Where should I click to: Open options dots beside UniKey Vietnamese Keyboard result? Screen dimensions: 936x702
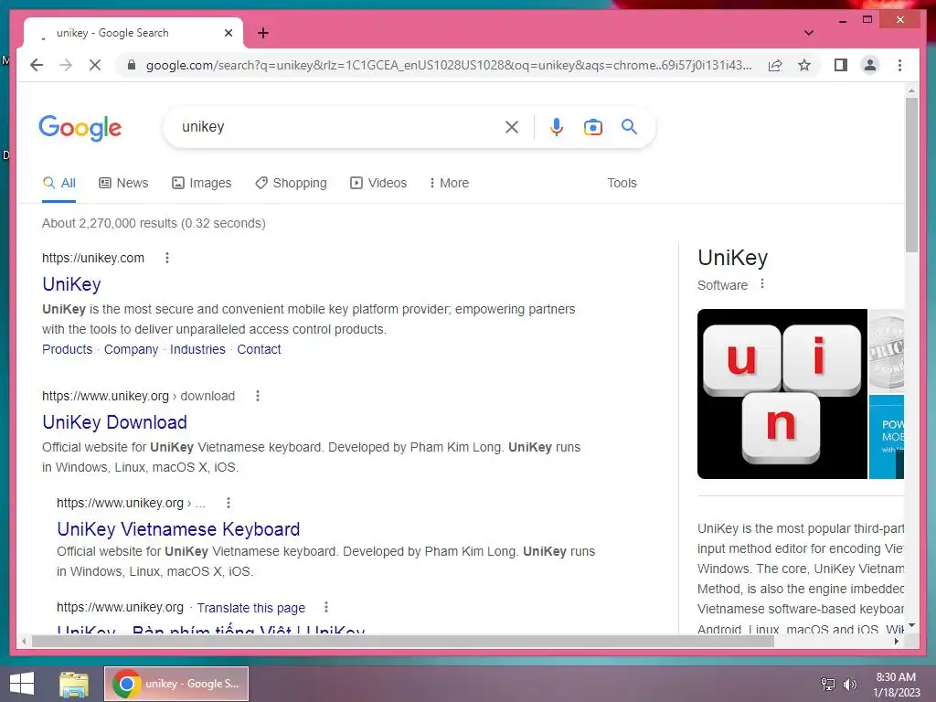[228, 503]
